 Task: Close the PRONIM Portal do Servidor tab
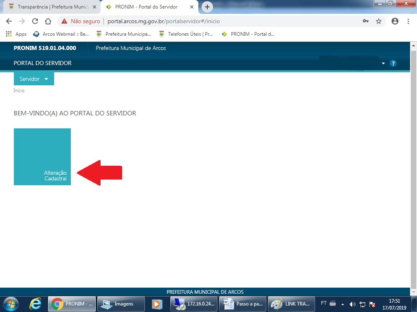pyautogui.click(x=191, y=7)
